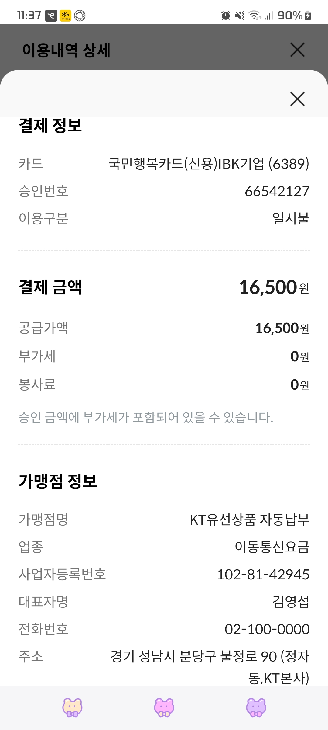
Task: Tap the cream-colored bear icon
Action: [72, 707]
